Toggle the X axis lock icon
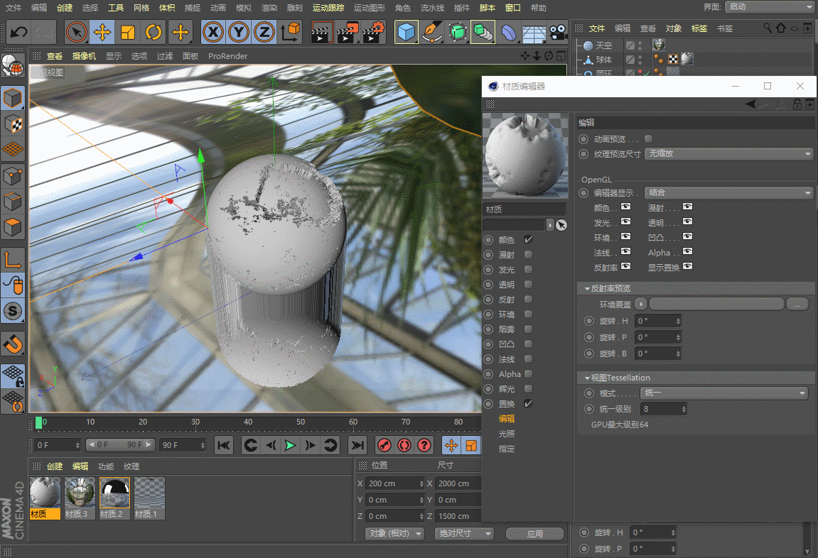 (x=214, y=32)
